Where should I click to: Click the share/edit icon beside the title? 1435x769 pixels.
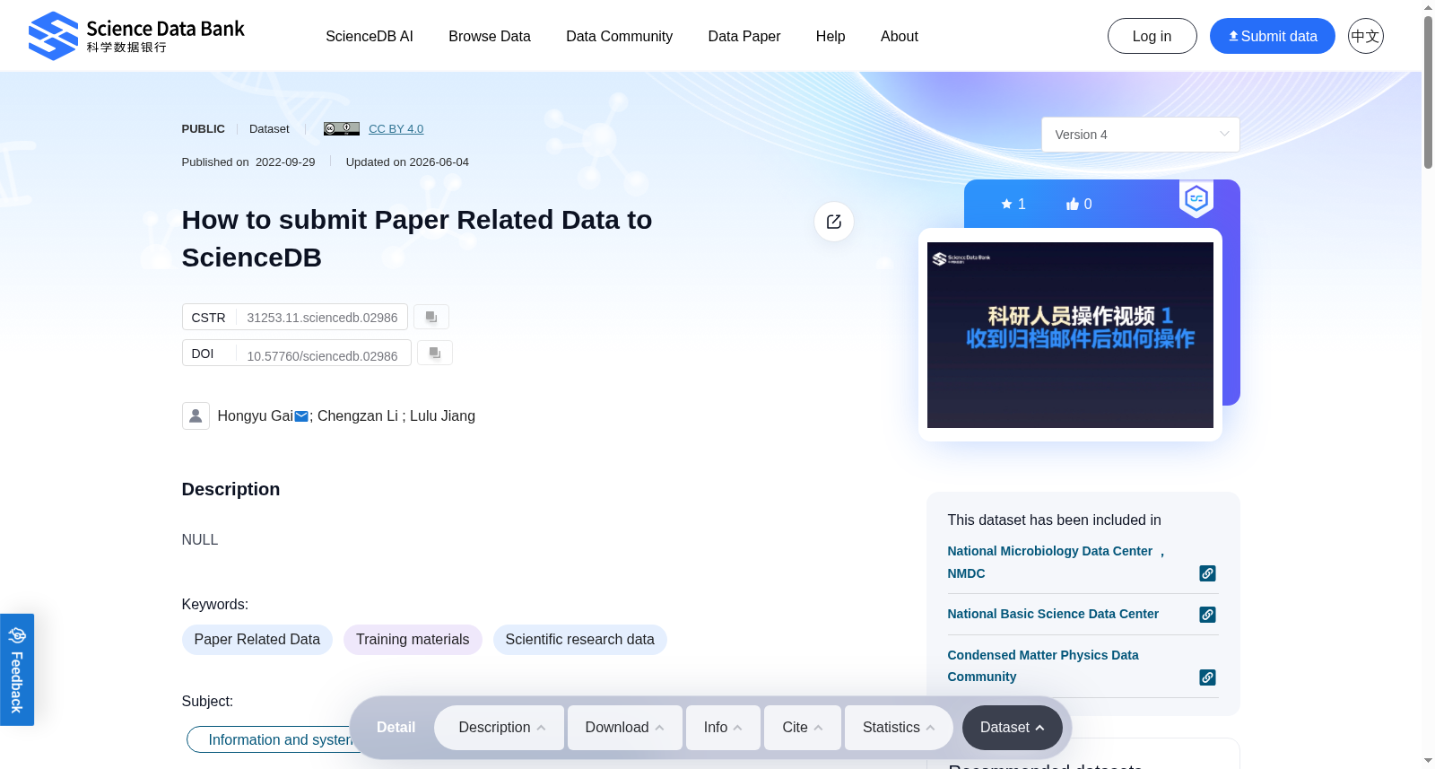click(x=834, y=222)
